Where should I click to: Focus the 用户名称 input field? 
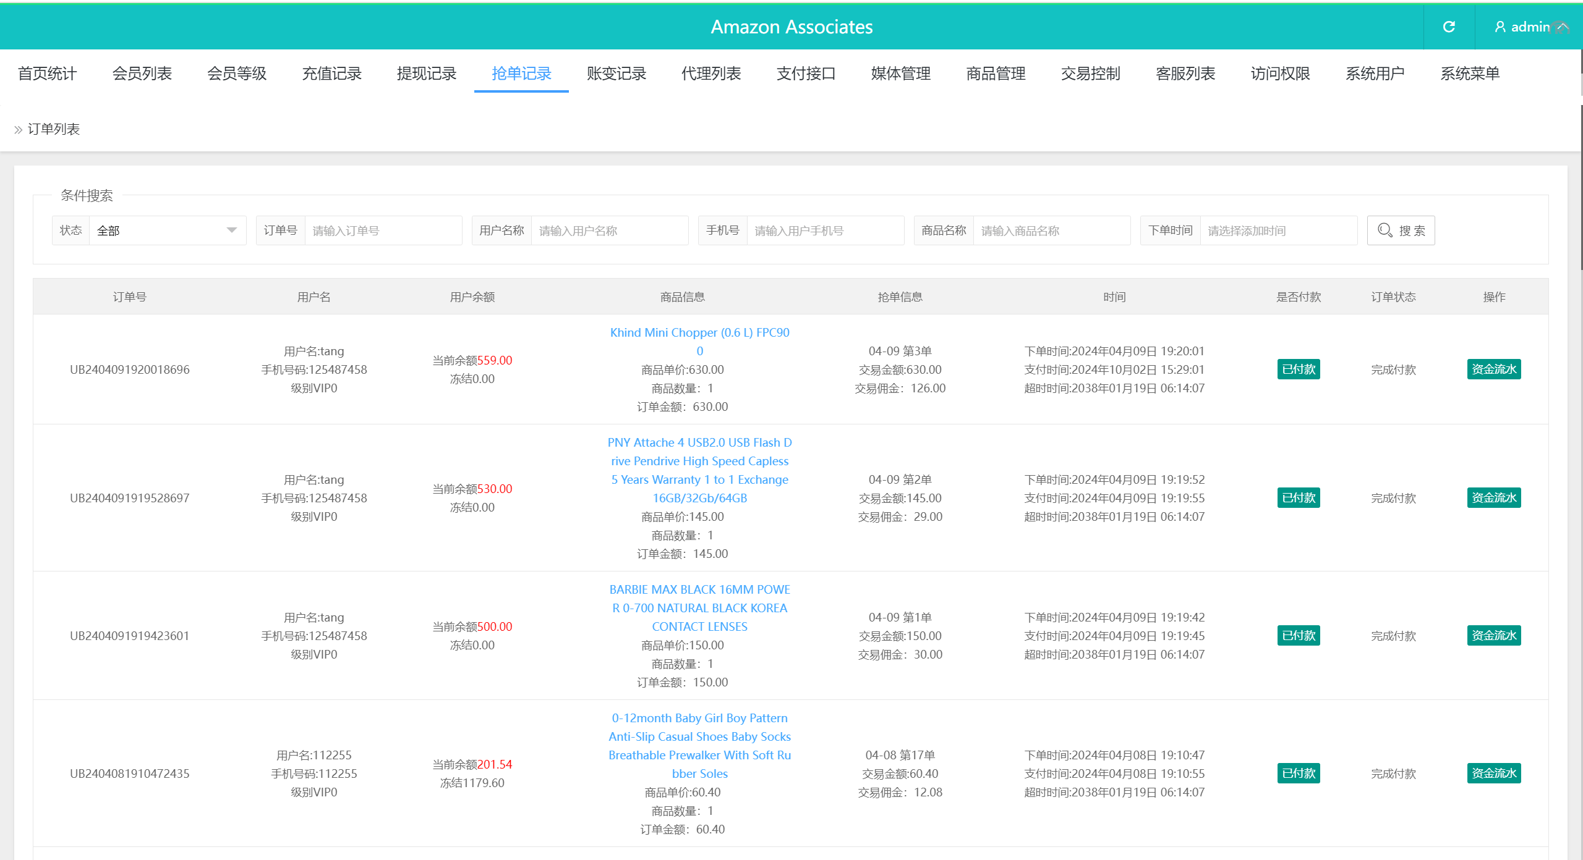coord(609,230)
